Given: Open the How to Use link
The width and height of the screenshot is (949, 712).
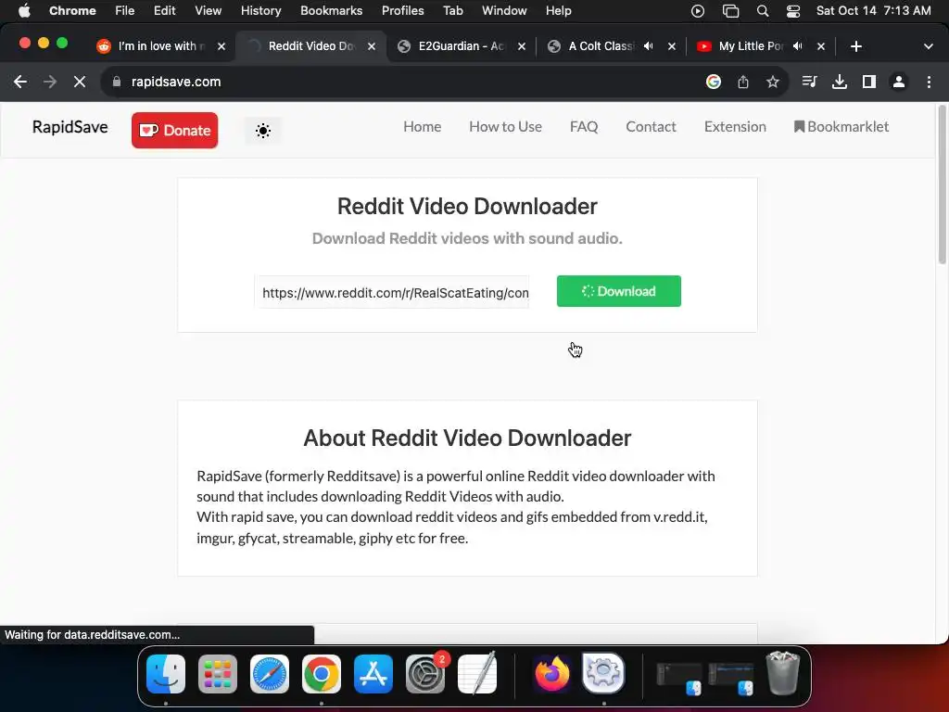Looking at the screenshot, I should click(x=505, y=126).
